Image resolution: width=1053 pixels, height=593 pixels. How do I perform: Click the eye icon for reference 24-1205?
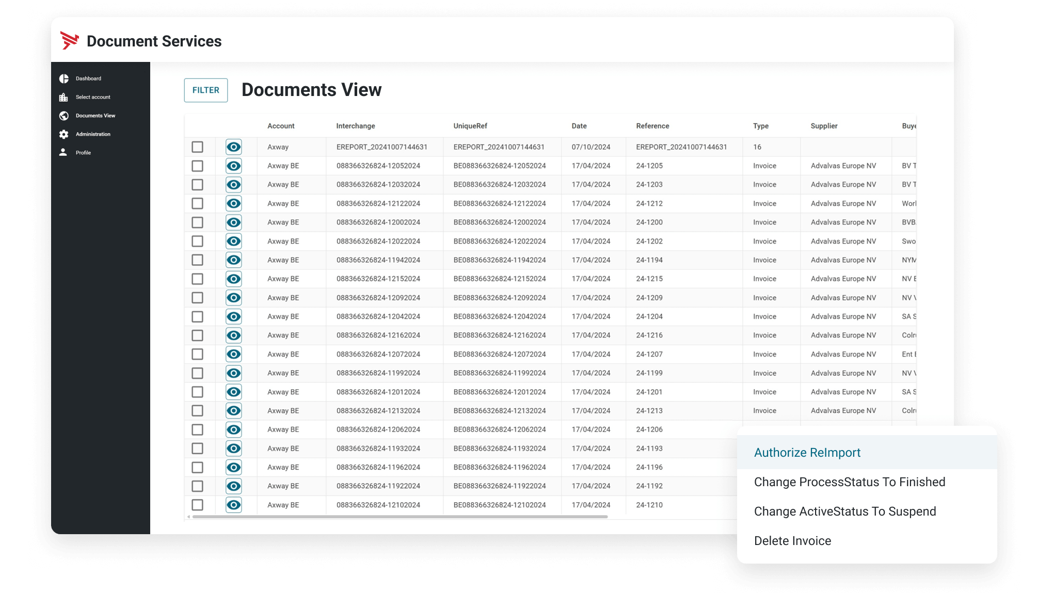[x=234, y=166]
